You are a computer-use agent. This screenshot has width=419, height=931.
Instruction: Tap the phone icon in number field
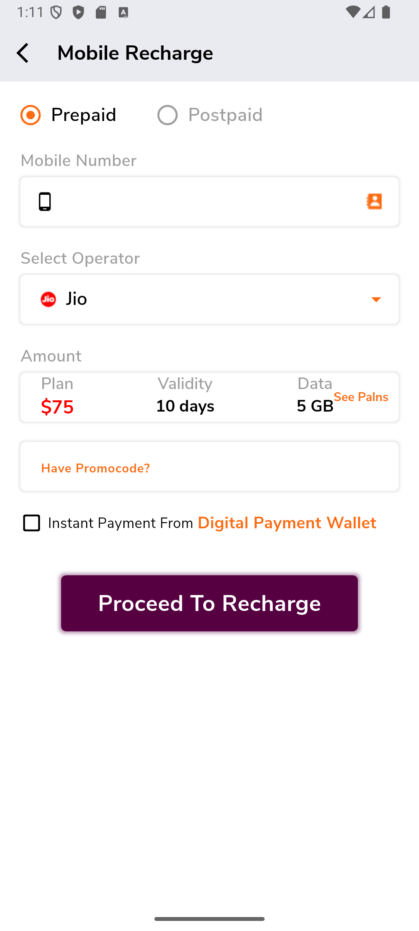tap(45, 202)
